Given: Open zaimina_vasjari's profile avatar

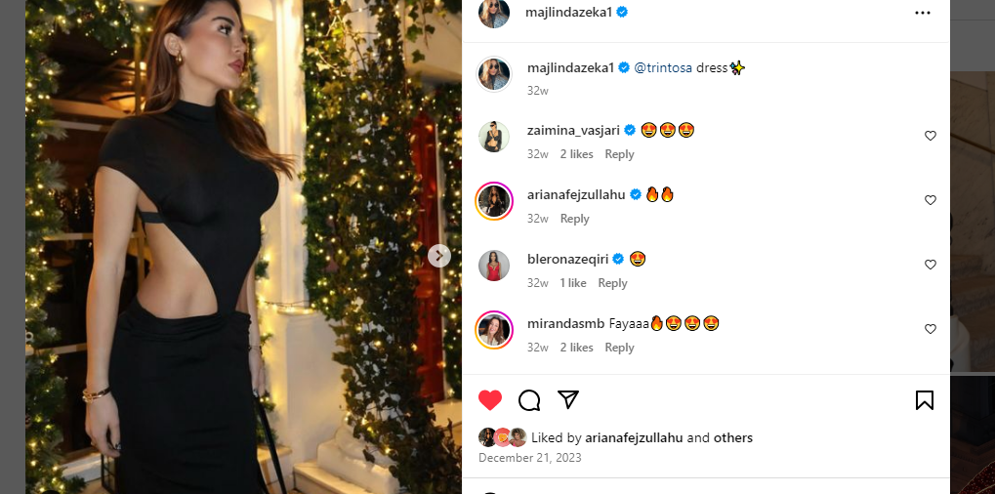Looking at the screenshot, I should [494, 137].
